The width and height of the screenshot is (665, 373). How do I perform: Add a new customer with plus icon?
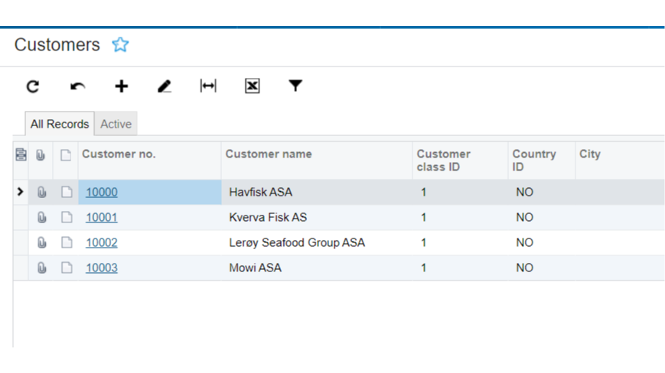(x=122, y=86)
